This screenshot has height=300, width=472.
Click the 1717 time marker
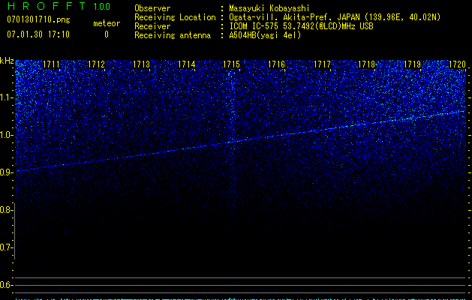pos(322,64)
